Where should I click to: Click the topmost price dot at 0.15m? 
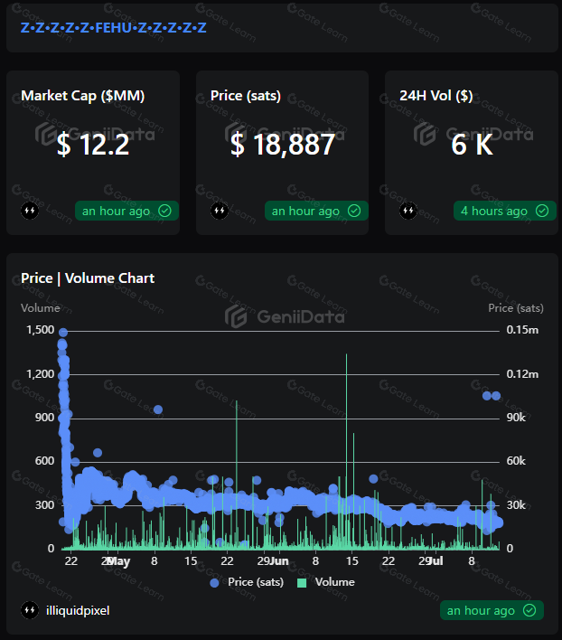click(63, 333)
